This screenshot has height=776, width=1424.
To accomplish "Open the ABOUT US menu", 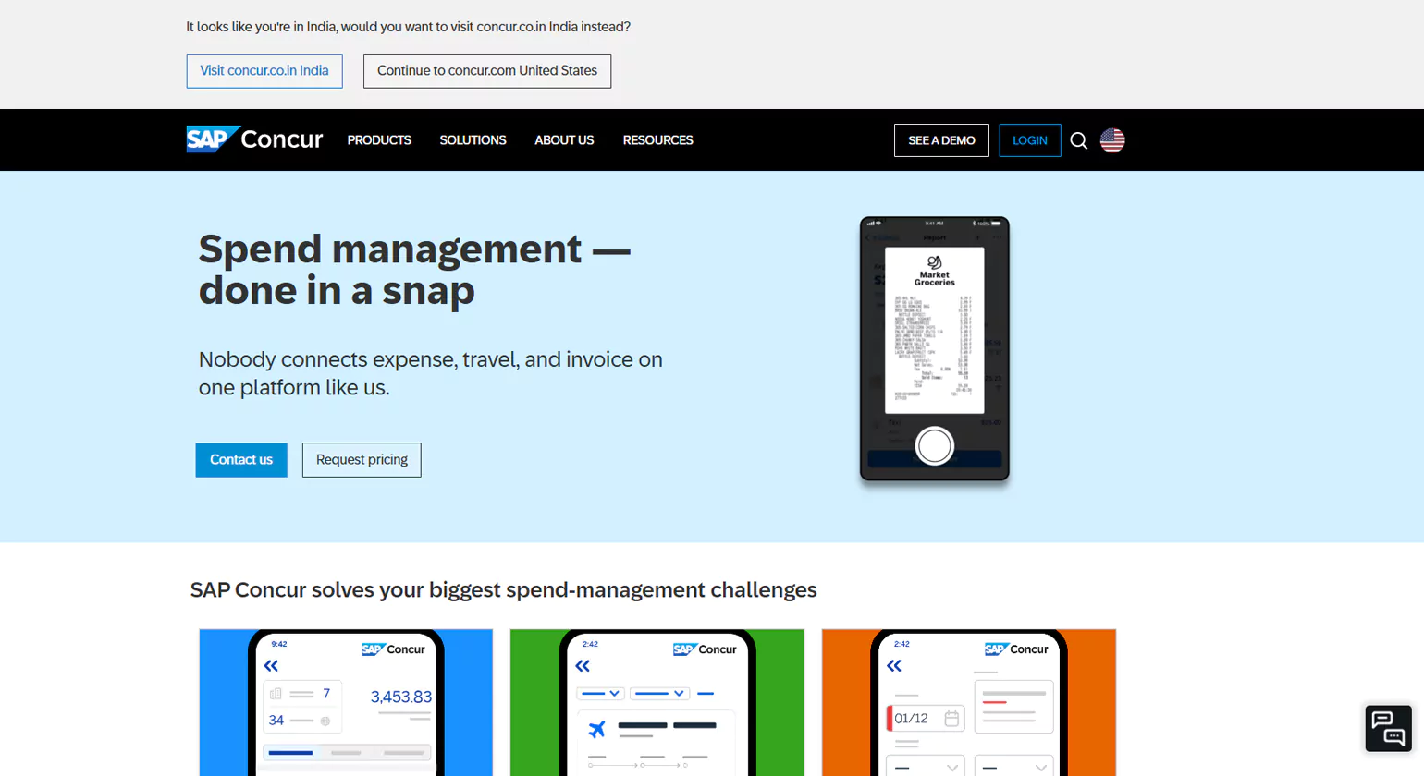I will (564, 140).
